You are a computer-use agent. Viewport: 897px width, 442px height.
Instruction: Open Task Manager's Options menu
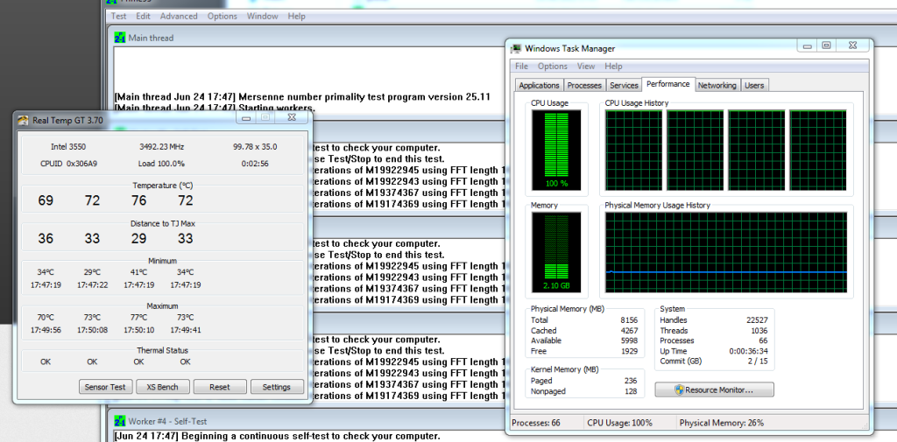point(553,66)
